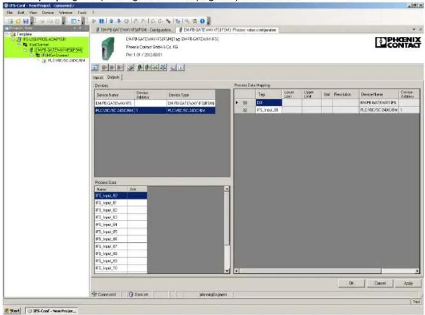Click the rightmost info icon in device toolbar

pyautogui.click(x=181, y=67)
